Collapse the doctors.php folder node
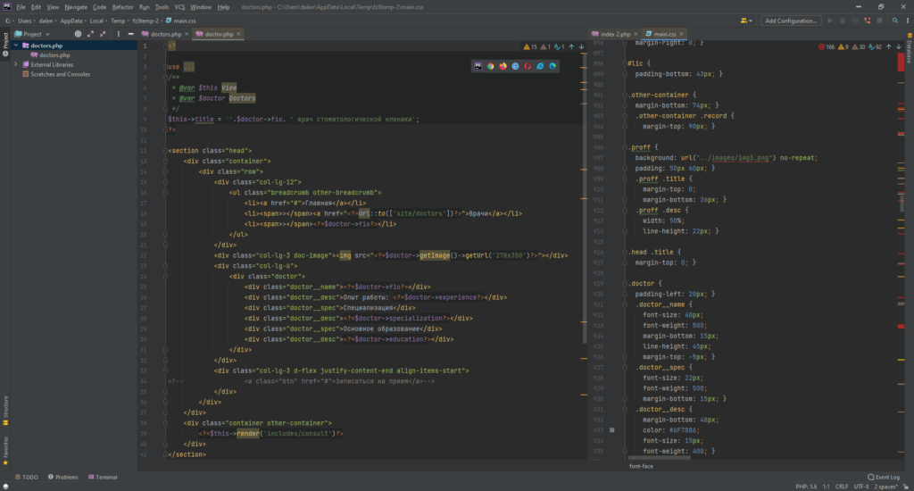Image resolution: width=914 pixels, height=491 pixels. 17,45
